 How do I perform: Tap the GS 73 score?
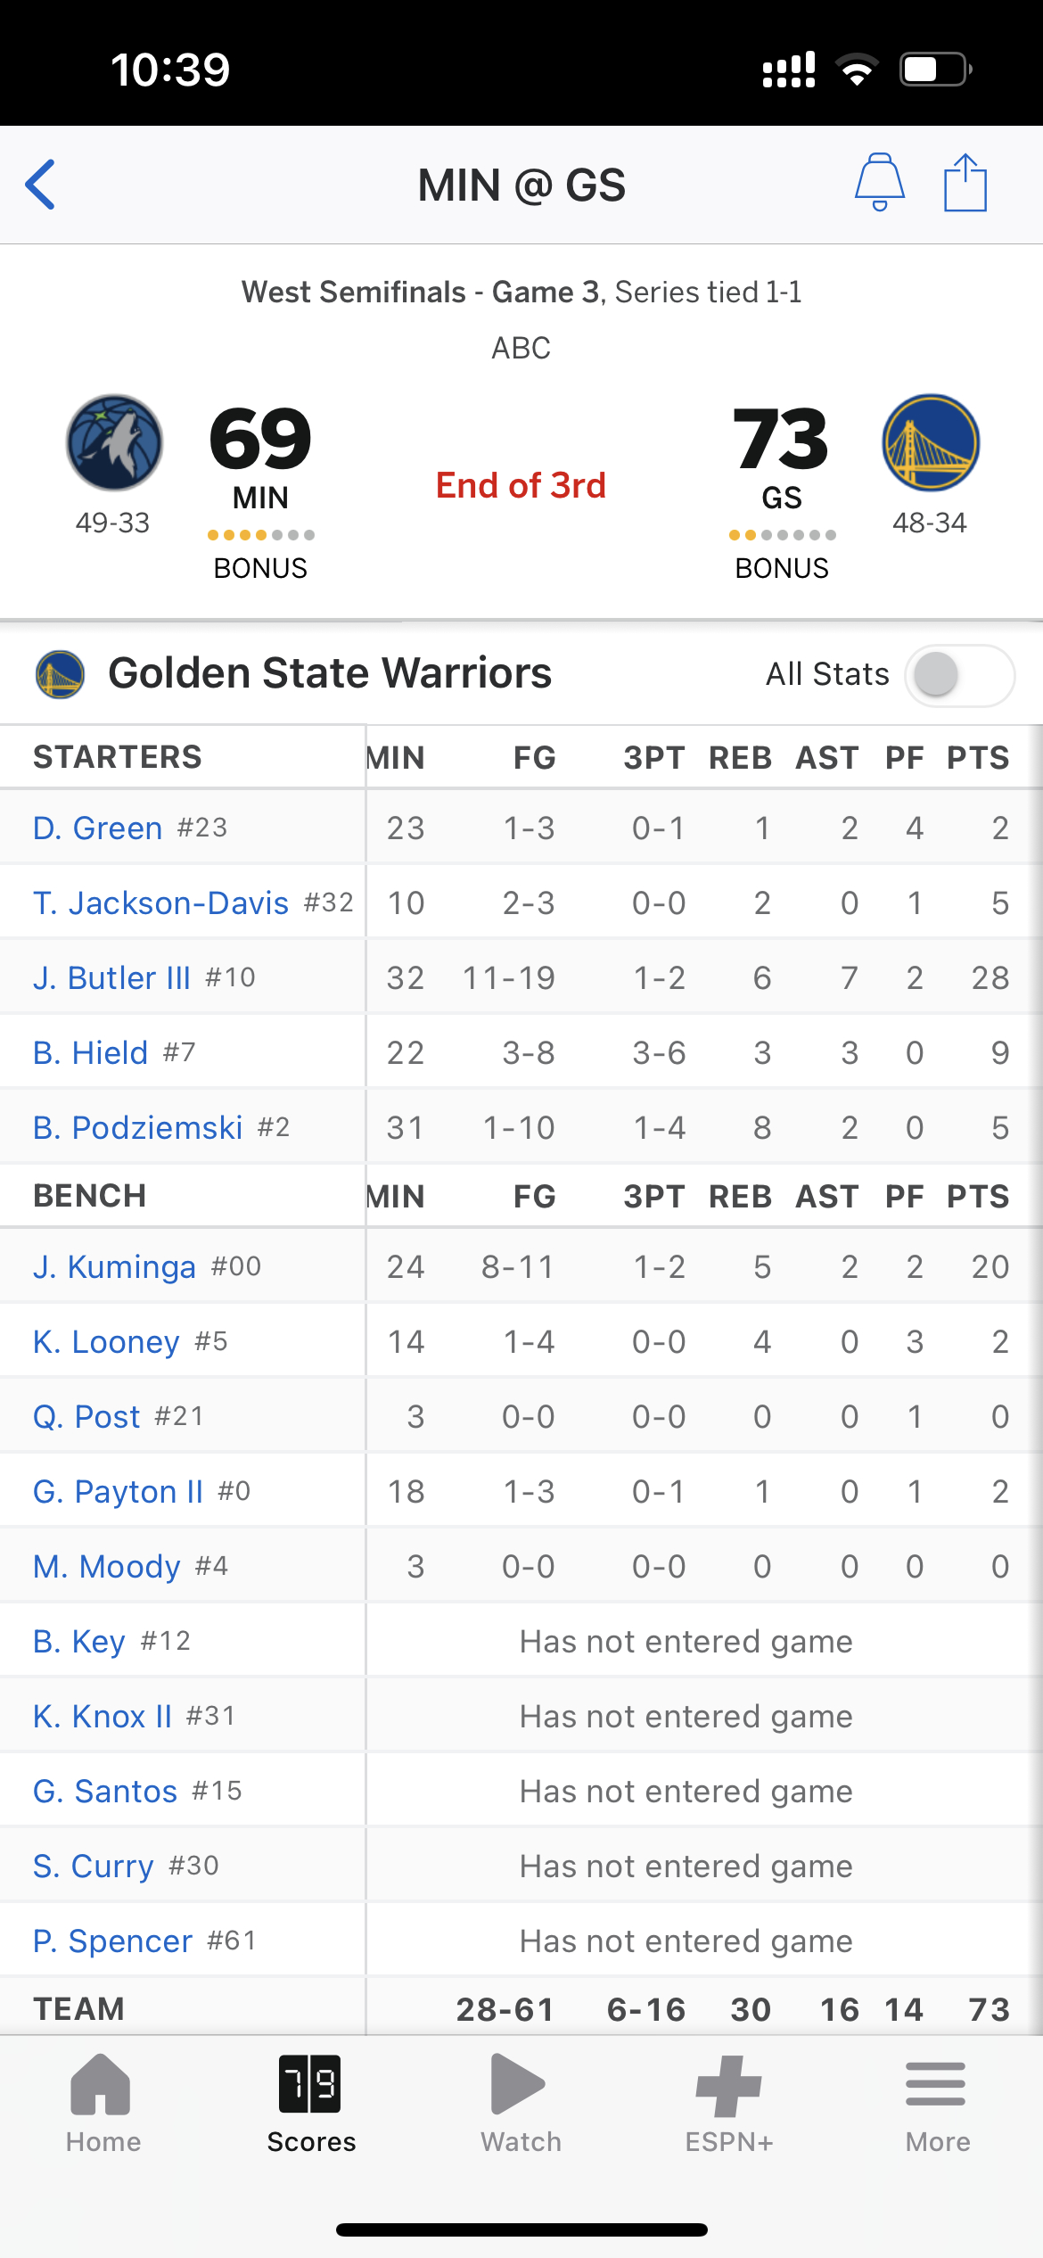click(x=781, y=438)
